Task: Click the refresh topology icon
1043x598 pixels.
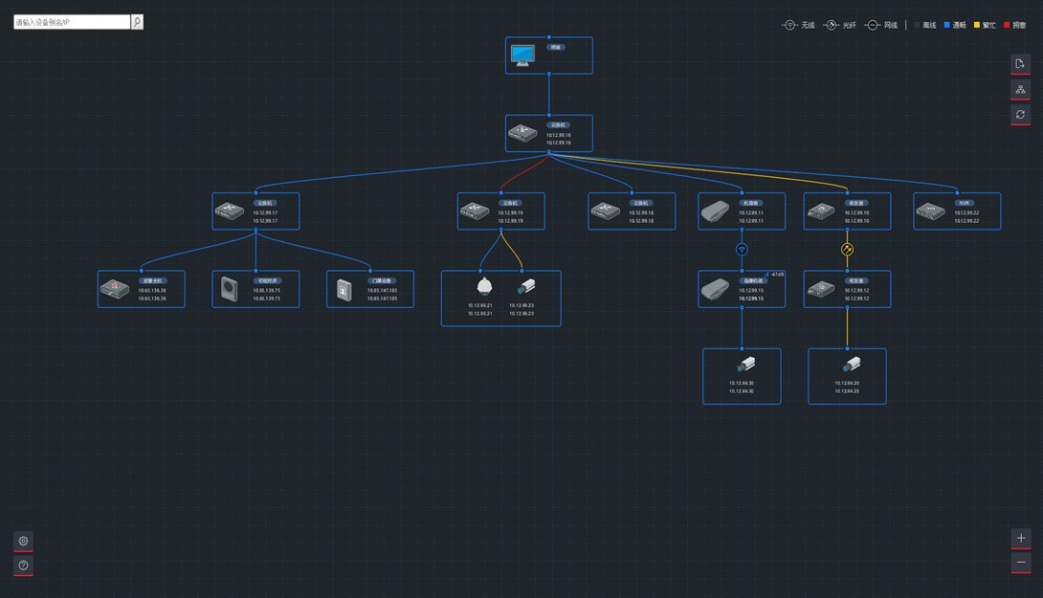Action: (1021, 115)
